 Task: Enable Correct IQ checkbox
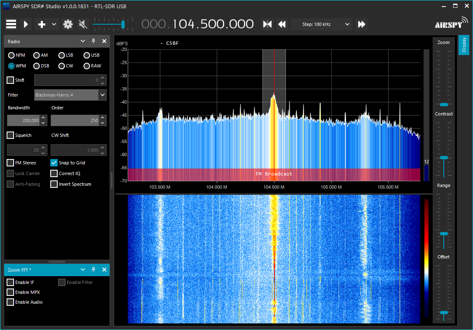point(54,173)
